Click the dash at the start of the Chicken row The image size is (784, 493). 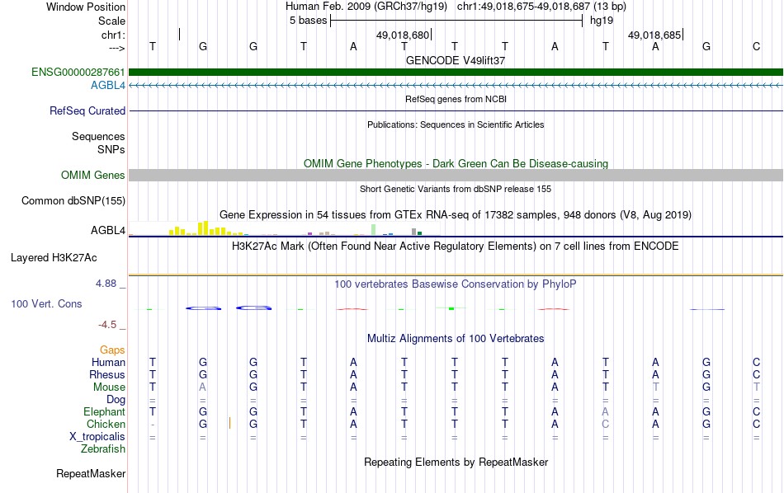153,425
